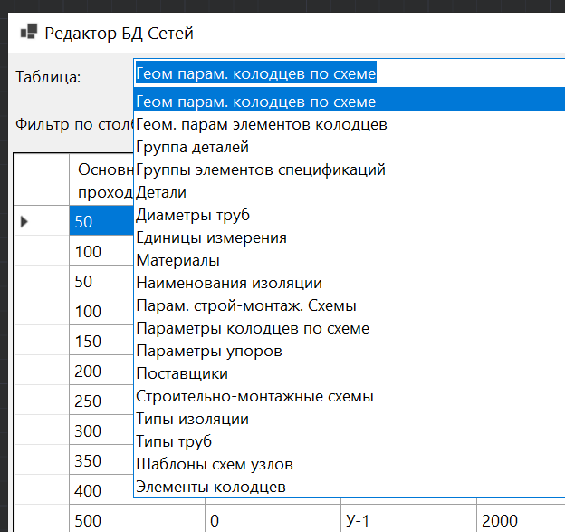Select 'Параметры колодцев по схеме' option

tap(253, 328)
